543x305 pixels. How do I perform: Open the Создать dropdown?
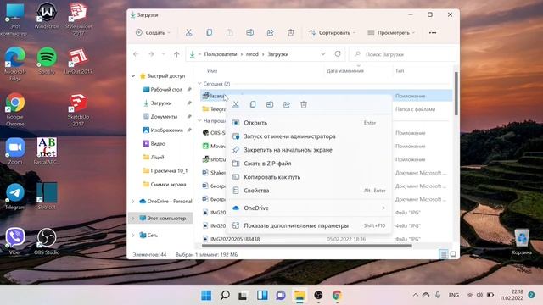[153, 32]
